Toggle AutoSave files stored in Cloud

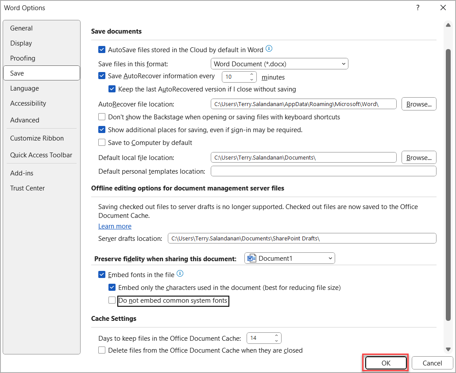tap(102, 49)
